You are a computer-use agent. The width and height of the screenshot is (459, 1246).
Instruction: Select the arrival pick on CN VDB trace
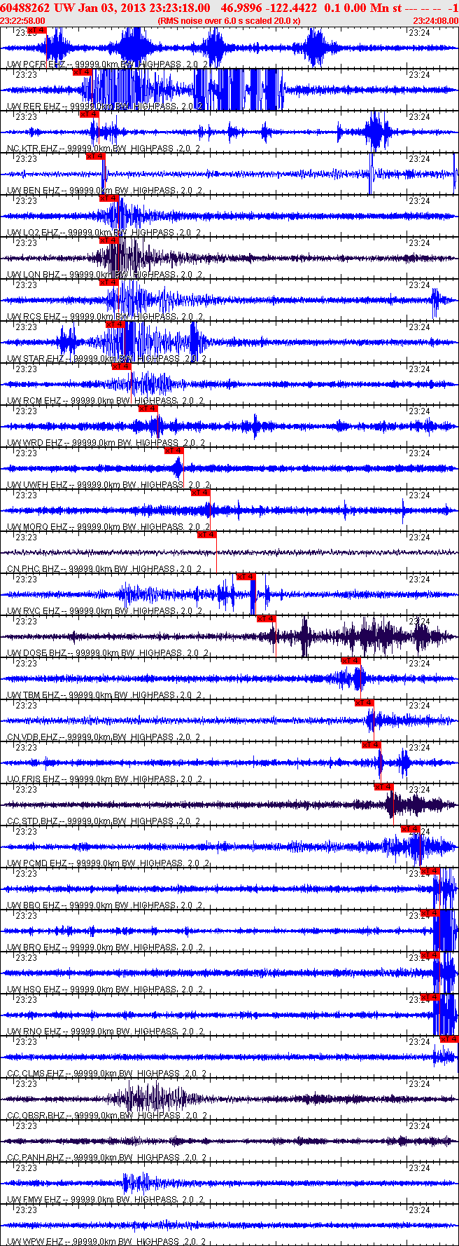coord(365,703)
